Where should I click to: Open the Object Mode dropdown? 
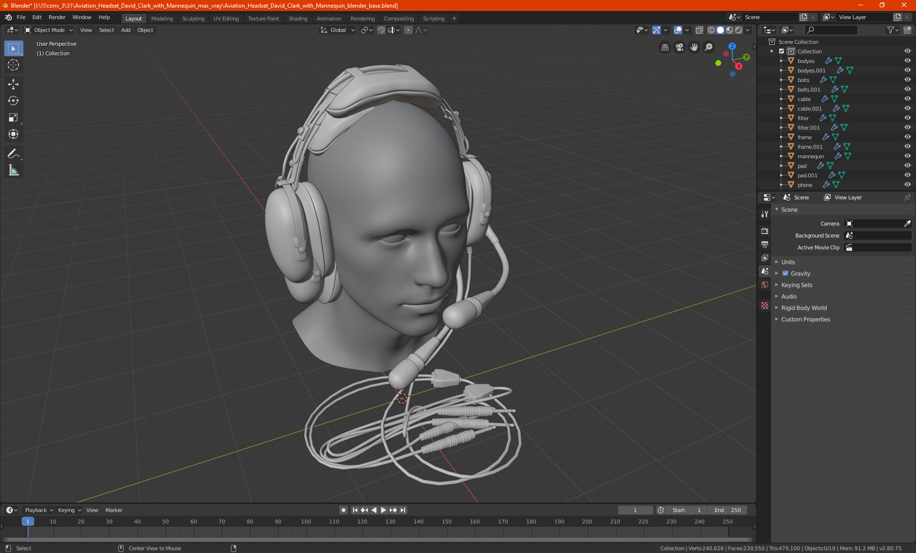(49, 30)
